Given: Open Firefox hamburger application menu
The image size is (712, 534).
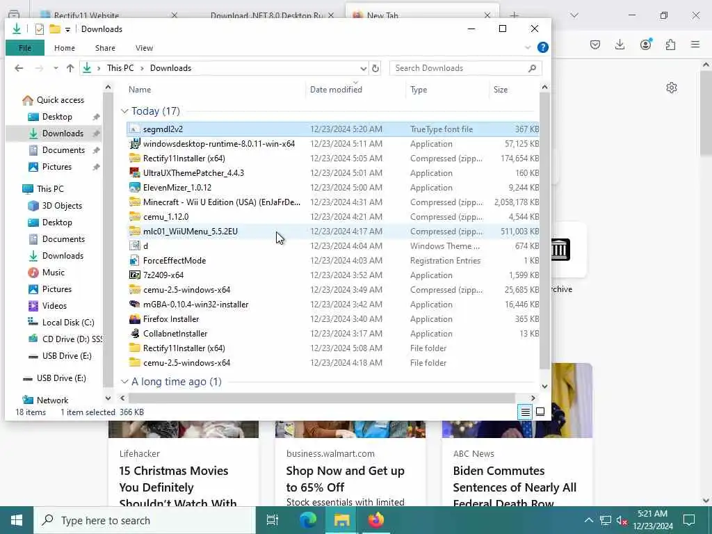Looking at the screenshot, I should click(695, 44).
